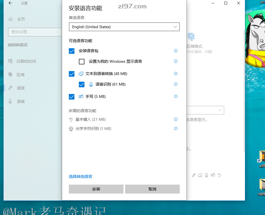Click the microphone icon next to 语音
This screenshot has height=215, width=265.
[10, 101]
